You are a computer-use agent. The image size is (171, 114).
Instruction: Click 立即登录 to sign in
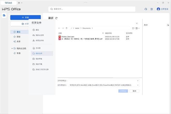162,9
